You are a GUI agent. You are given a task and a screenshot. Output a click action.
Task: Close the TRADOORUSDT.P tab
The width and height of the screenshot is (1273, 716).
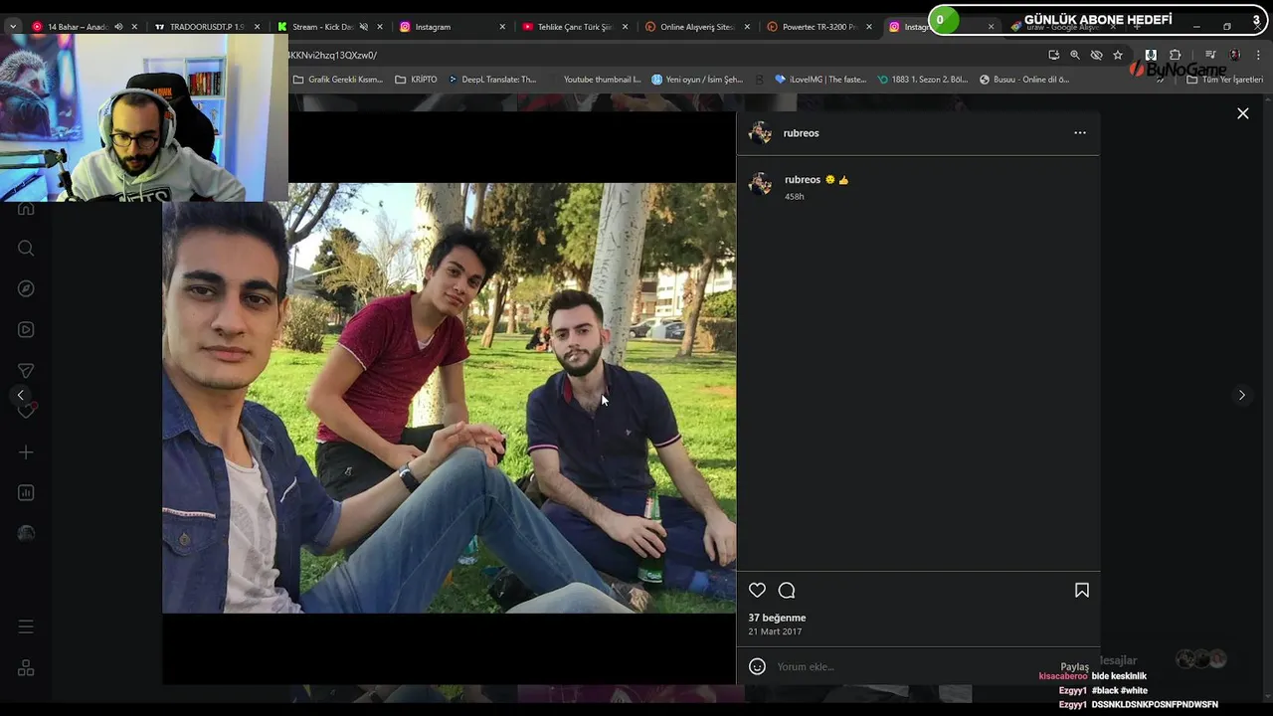point(257,27)
